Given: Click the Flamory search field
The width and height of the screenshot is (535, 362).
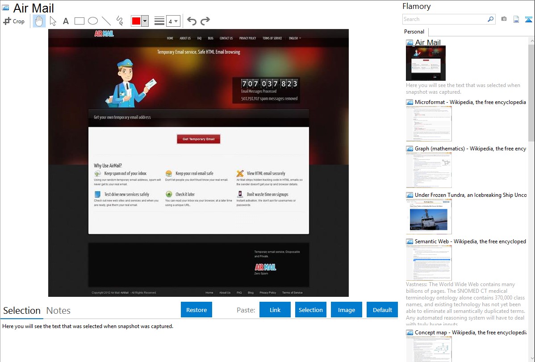Looking at the screenshot, I should (x=445, y=19).
